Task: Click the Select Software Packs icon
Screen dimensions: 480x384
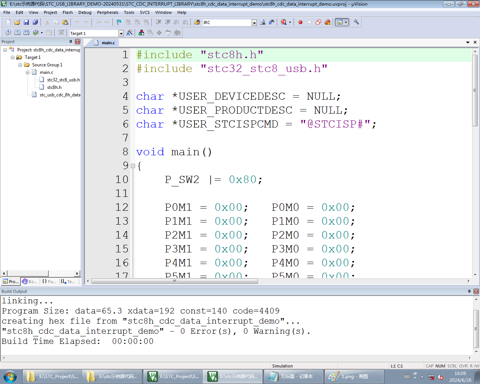Action: point(168,33)
